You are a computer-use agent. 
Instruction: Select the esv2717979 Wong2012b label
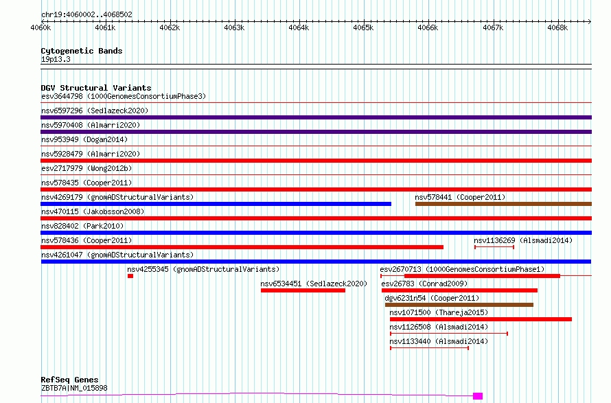pyautogui.click(x=87, y=168)
